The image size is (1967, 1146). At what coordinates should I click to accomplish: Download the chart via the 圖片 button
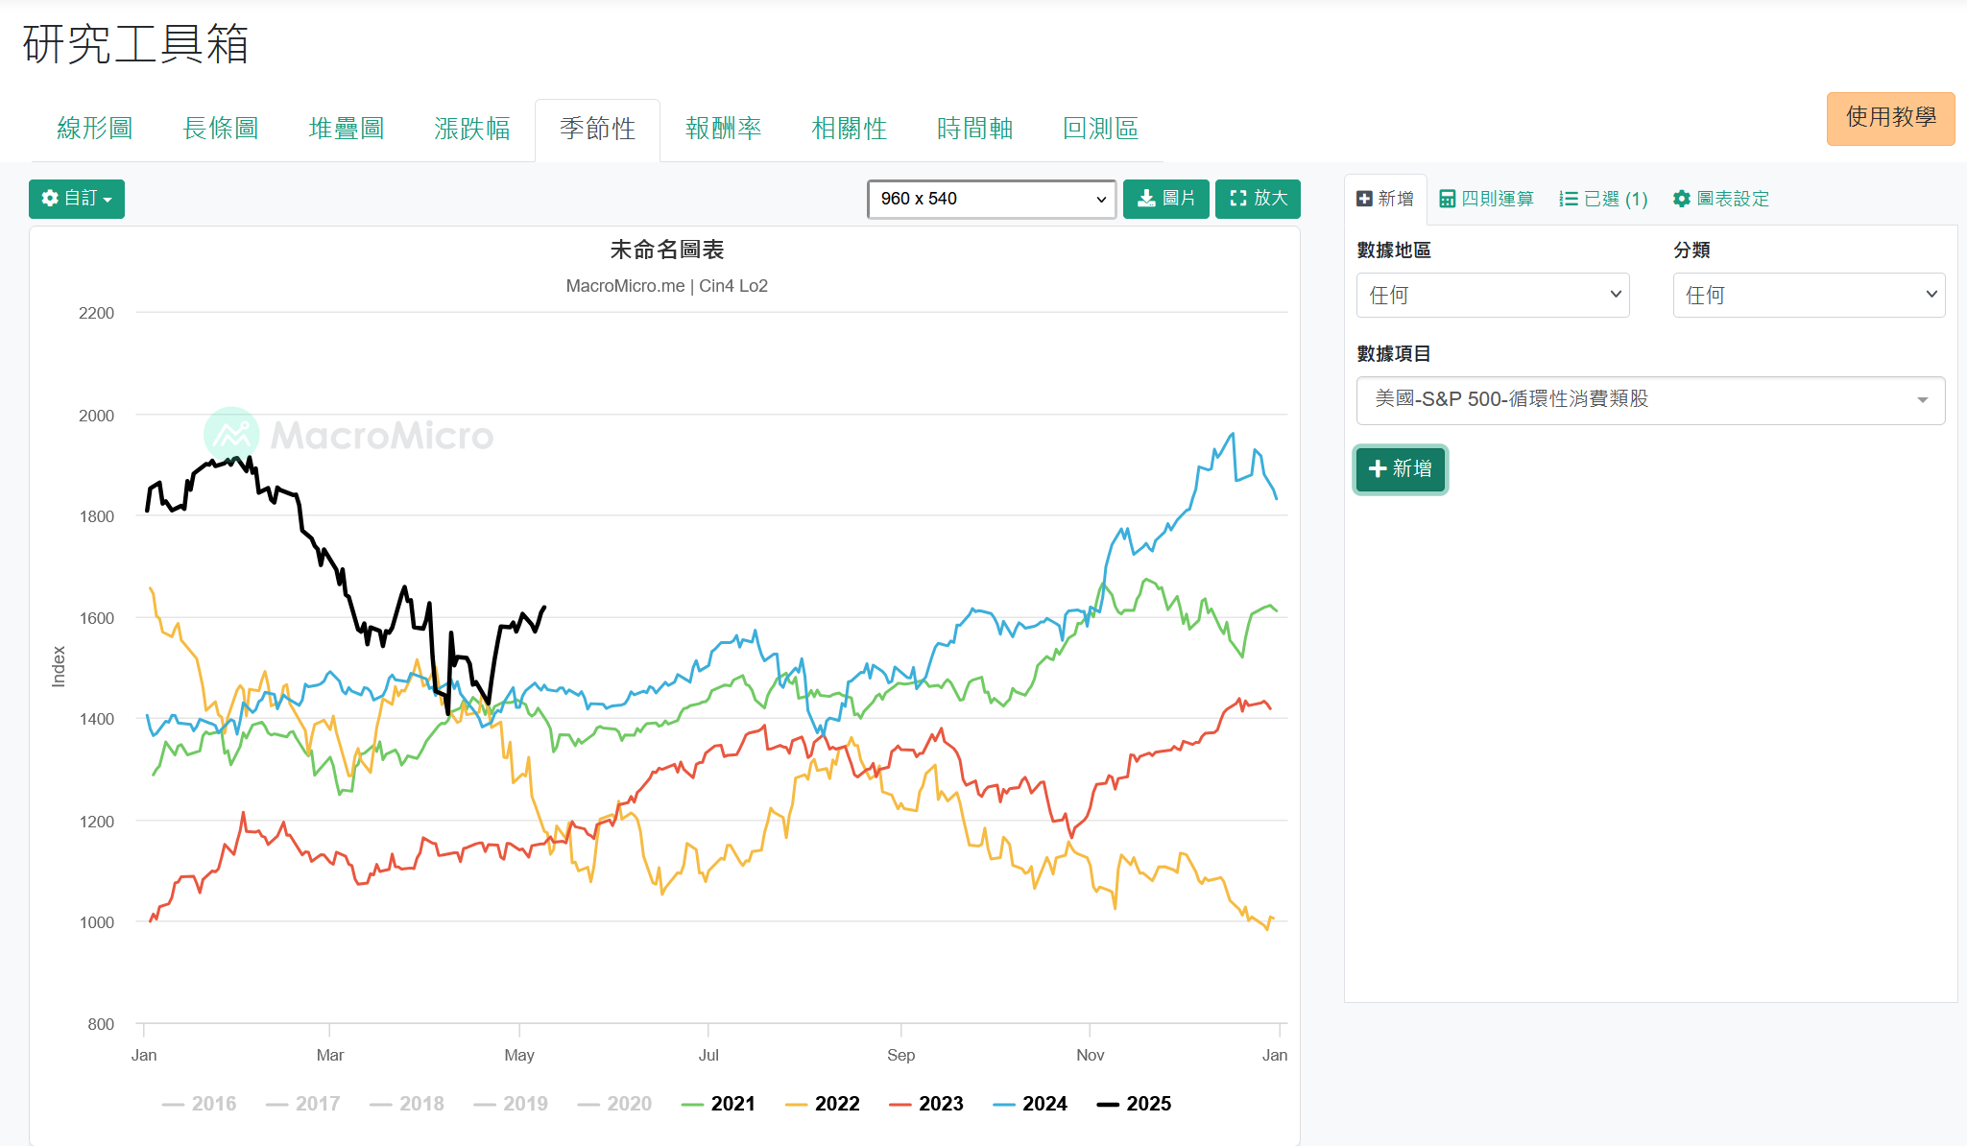pos(1165,199)
